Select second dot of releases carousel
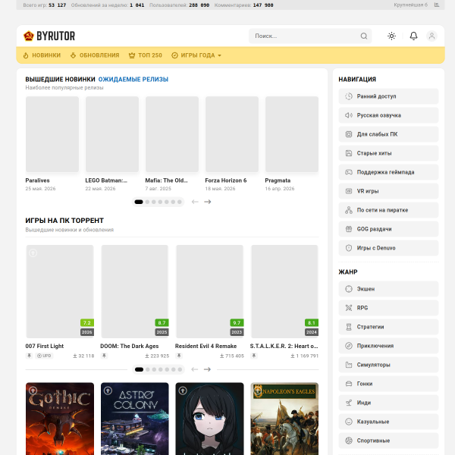 (147, 202)
